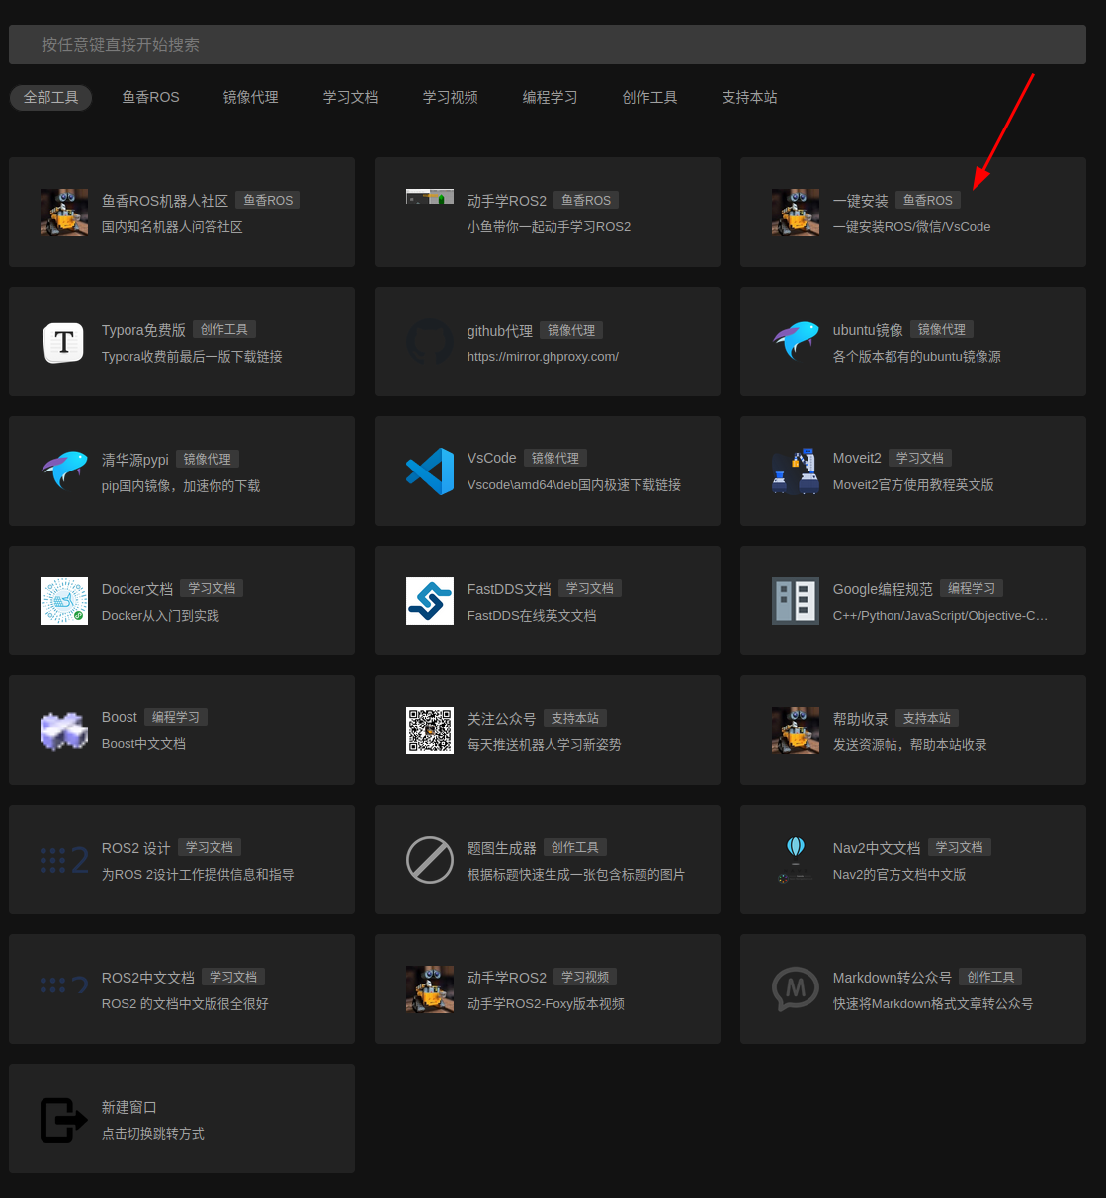Click the fish icon of 清华源pypi card
Viewport: 1106px width, 1198px height.
[x=64, y=471]
